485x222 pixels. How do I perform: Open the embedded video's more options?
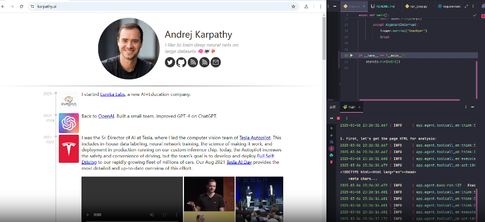pyautogui.click(x=177, y=214)
